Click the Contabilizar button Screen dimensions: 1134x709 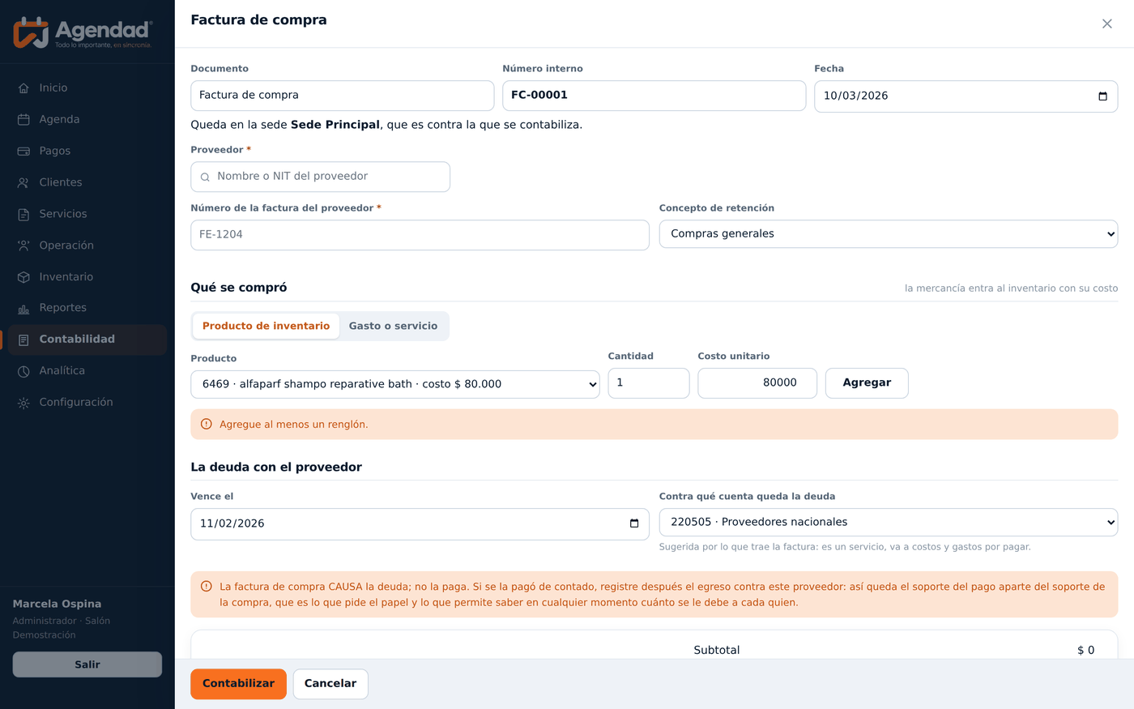238,684
